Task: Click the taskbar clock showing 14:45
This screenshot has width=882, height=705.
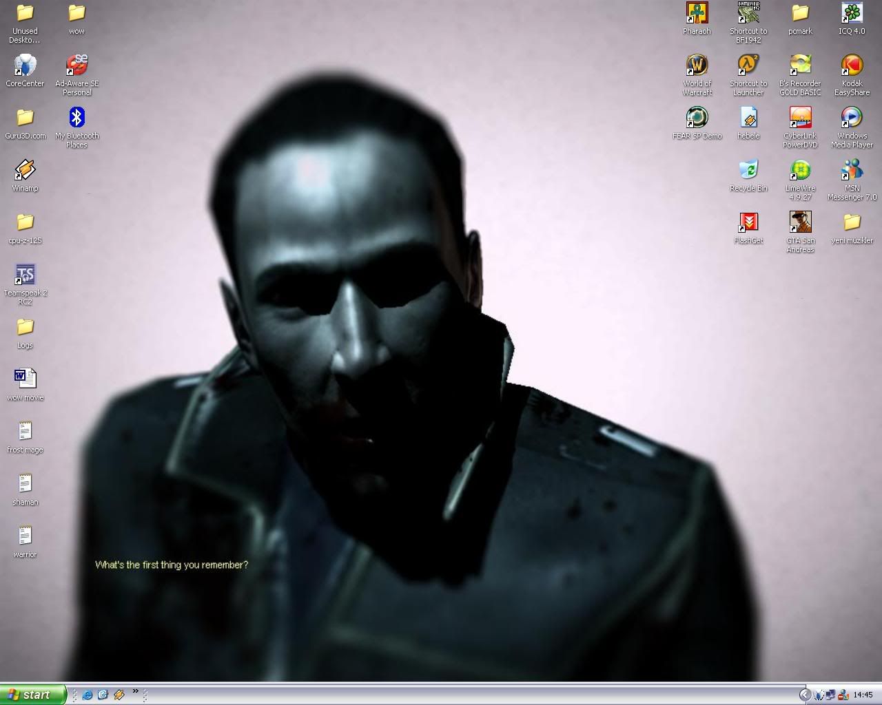Action: [863, 695]
